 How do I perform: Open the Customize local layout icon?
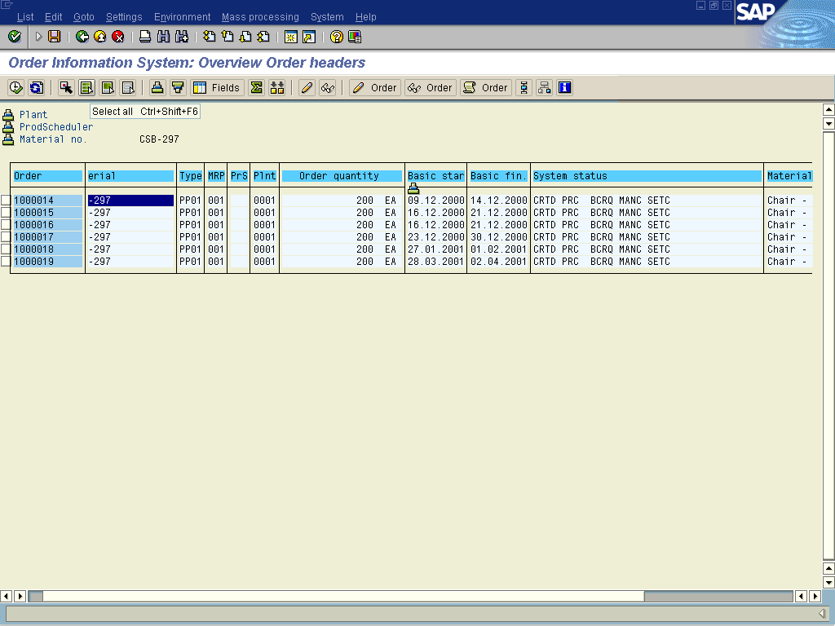355,37
